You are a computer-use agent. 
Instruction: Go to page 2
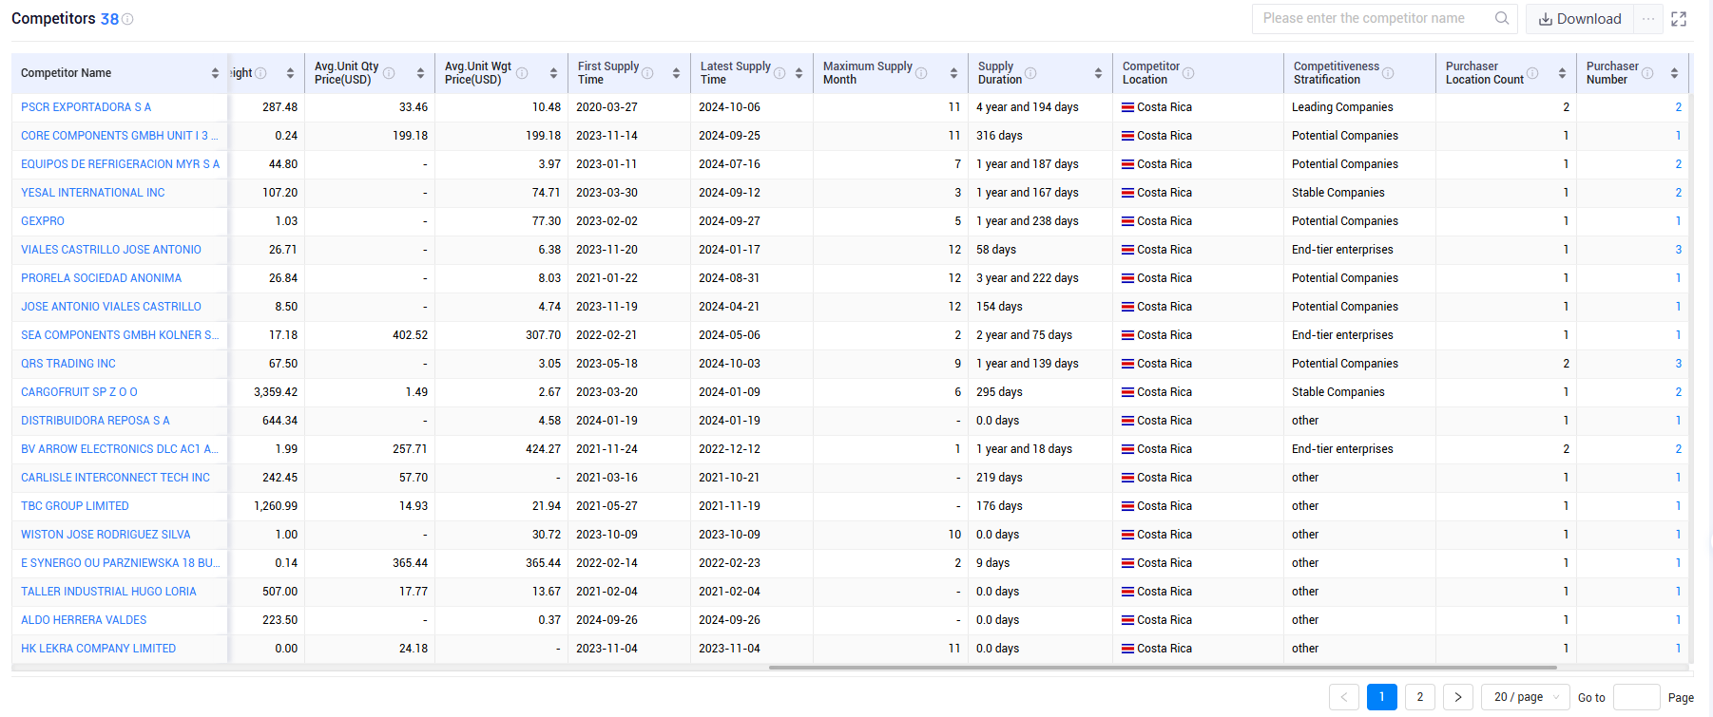click(1420, 697)
